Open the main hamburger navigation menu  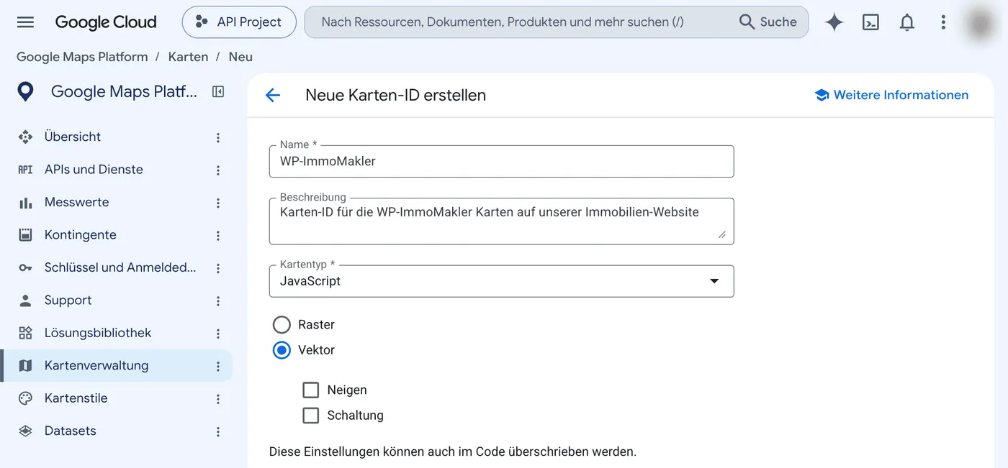pyautogui.click(x=25, y=22)
